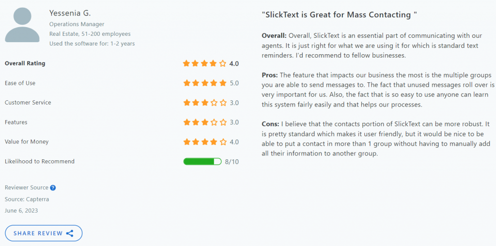The image size is (496, 246).
Task: Click the Overall Rating 4.0 value
Action: [234, 63]
